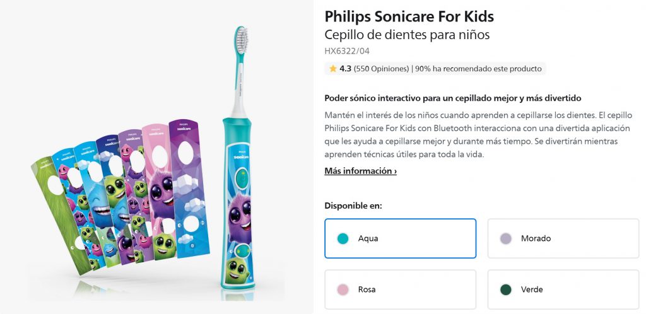Screen dimensions: 646x314
Task: Click the Philips Sonicare For Kids title
Action: [409, 16]
